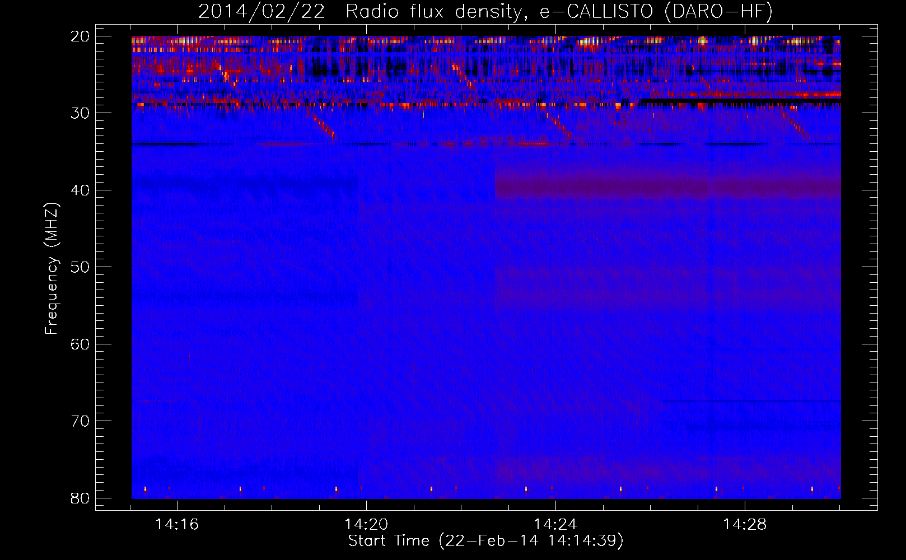
Task: Click the 14:16 time tick label
Action: tap(177, 525)
